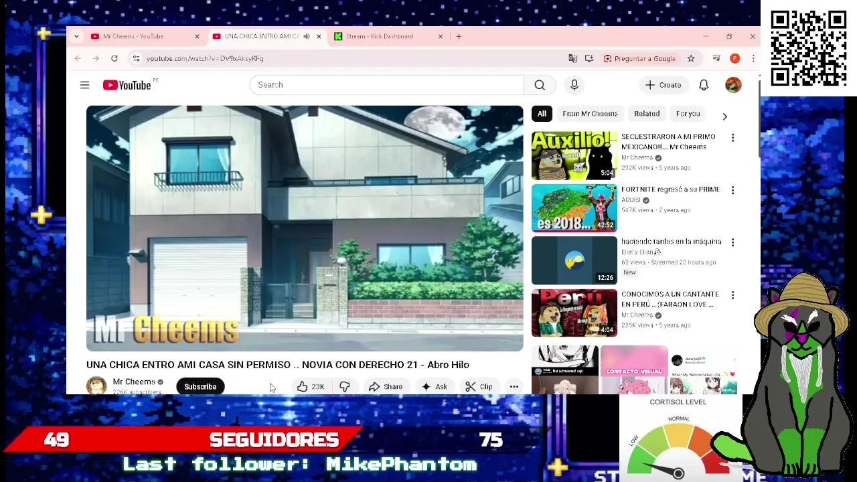Open a new browser tab

point(459,36)
